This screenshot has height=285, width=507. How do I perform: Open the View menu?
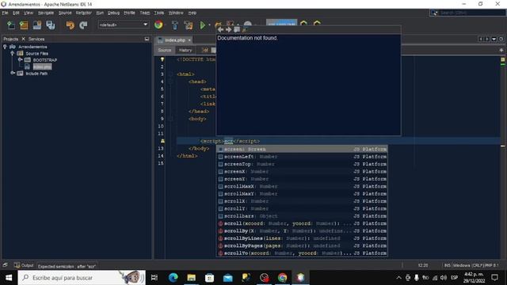pyautogui.click(x=29, y=13)
